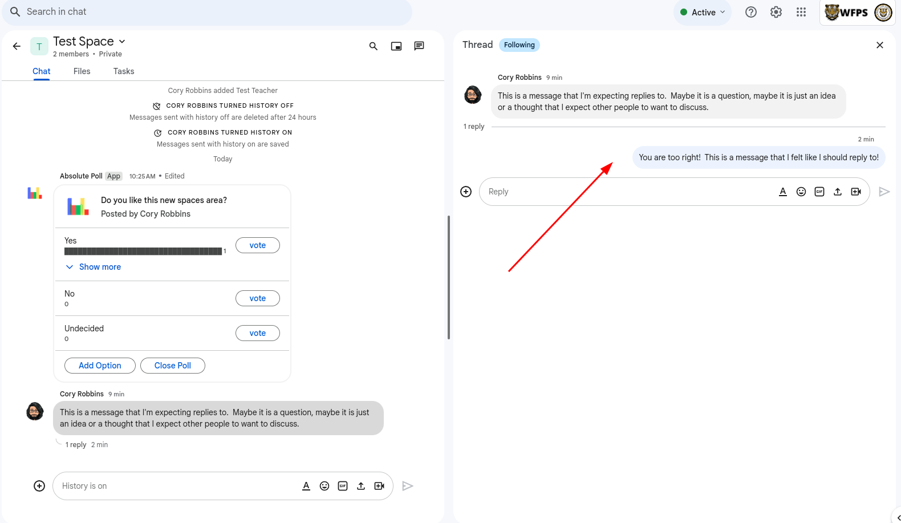
Task: Insert emoji in thread reply box
Action: [x=801, y=192]
